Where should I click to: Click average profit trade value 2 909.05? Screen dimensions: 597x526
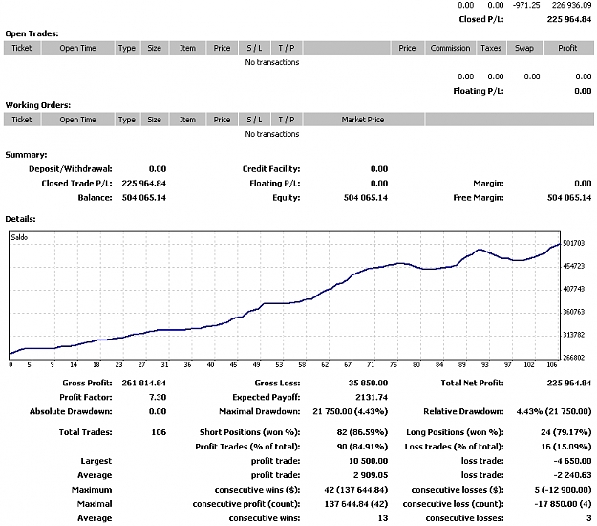point(371,475)
